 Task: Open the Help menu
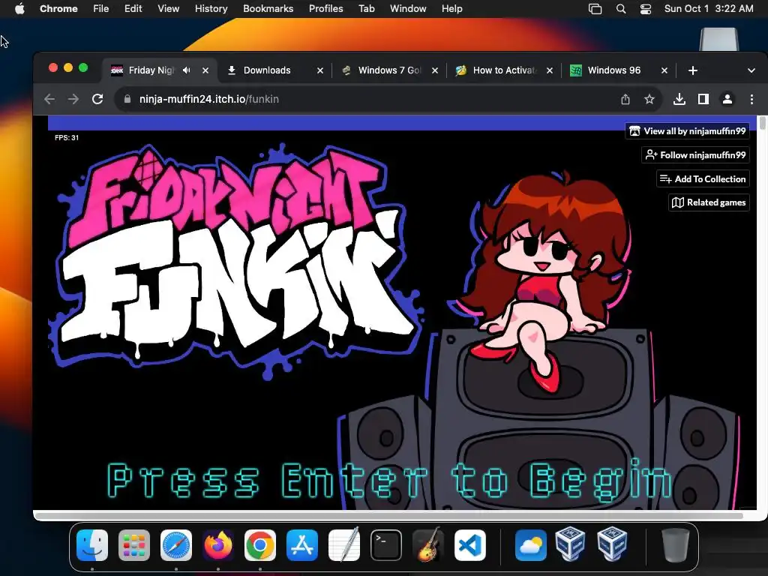(451, 9)
